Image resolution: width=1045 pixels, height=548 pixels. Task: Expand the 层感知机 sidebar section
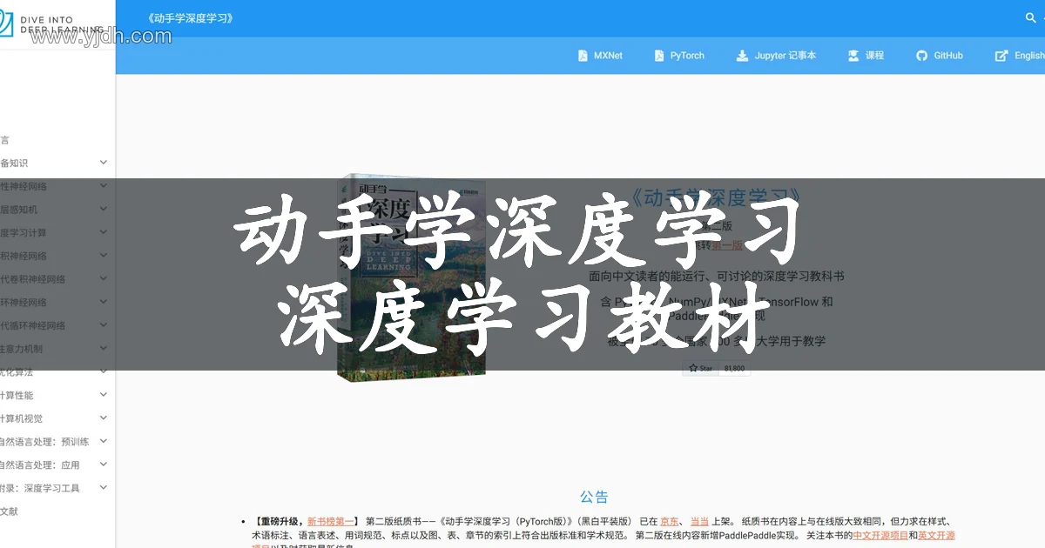104,210
